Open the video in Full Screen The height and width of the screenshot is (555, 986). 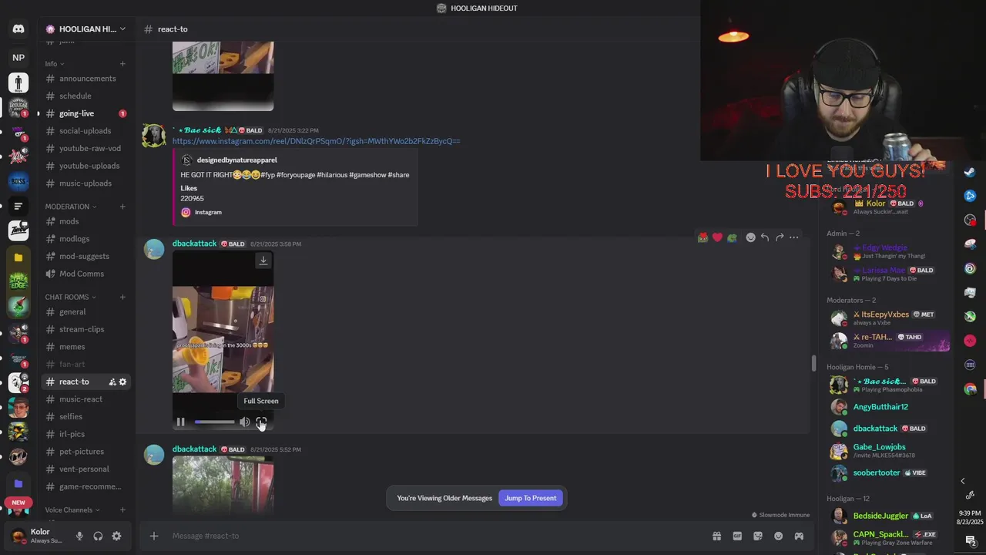pyautogui.click(x=261, y=422)
